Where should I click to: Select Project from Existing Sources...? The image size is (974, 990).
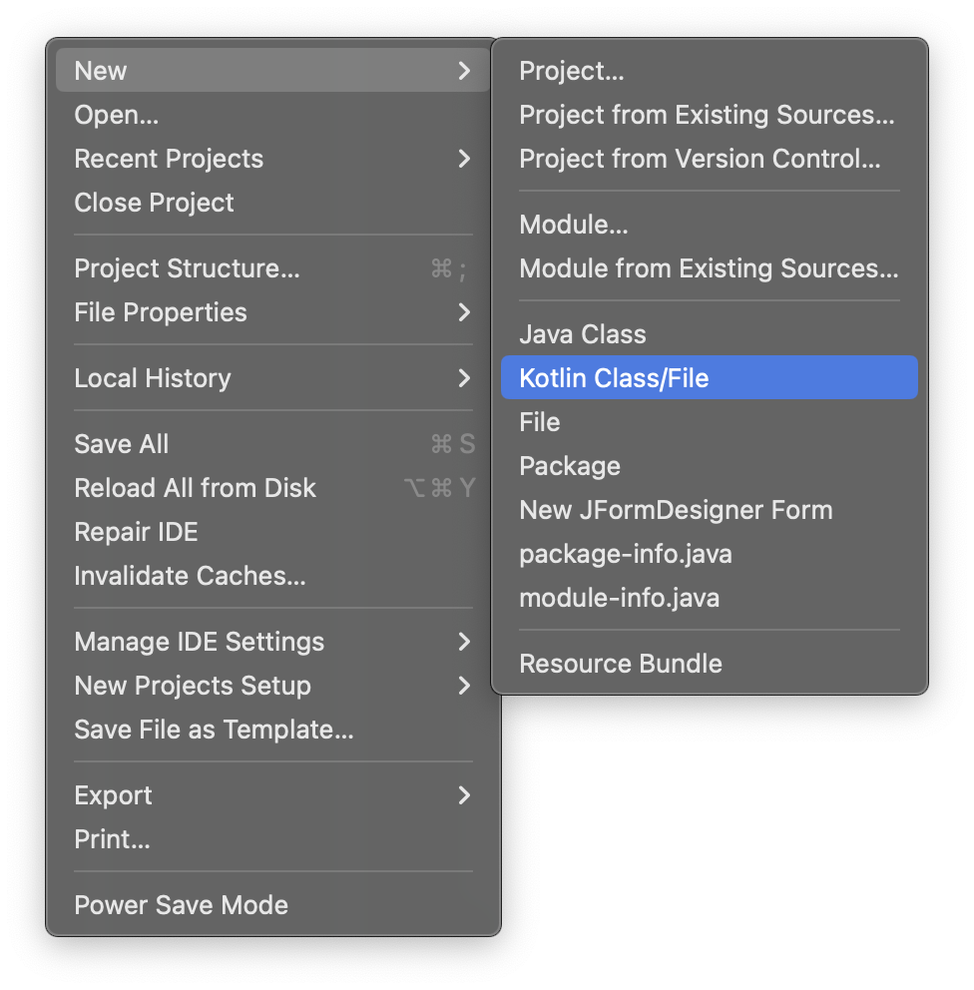coord(707,115)
